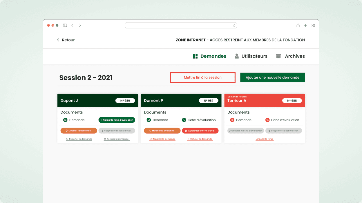Click Refuser la demande for Dumont P
This screenshot has width=362, height=203.
[x=200, y=139]
